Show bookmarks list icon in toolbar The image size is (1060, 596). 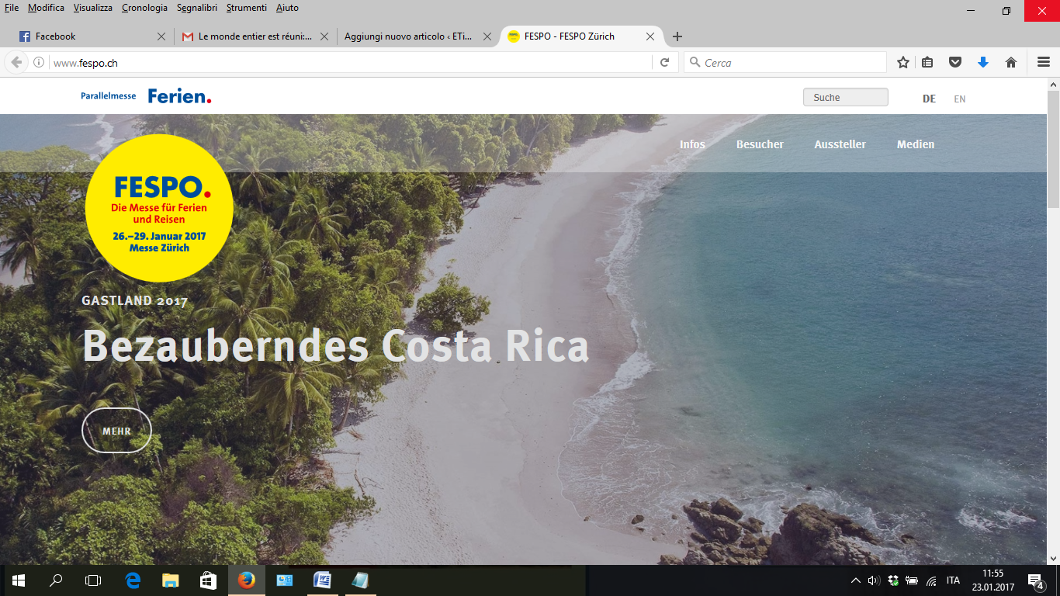[928, 63]
